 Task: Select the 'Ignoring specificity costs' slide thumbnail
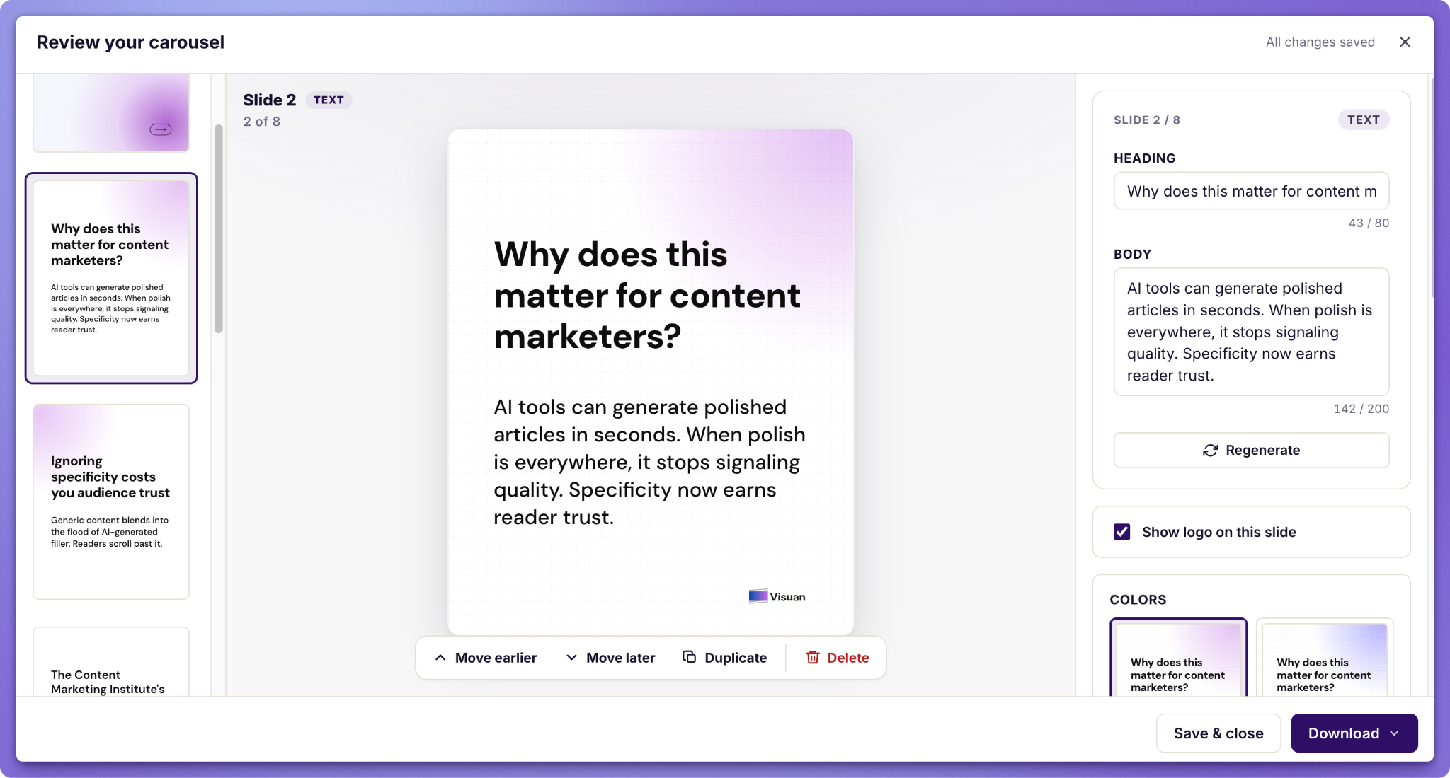click(x=111, y=501)
